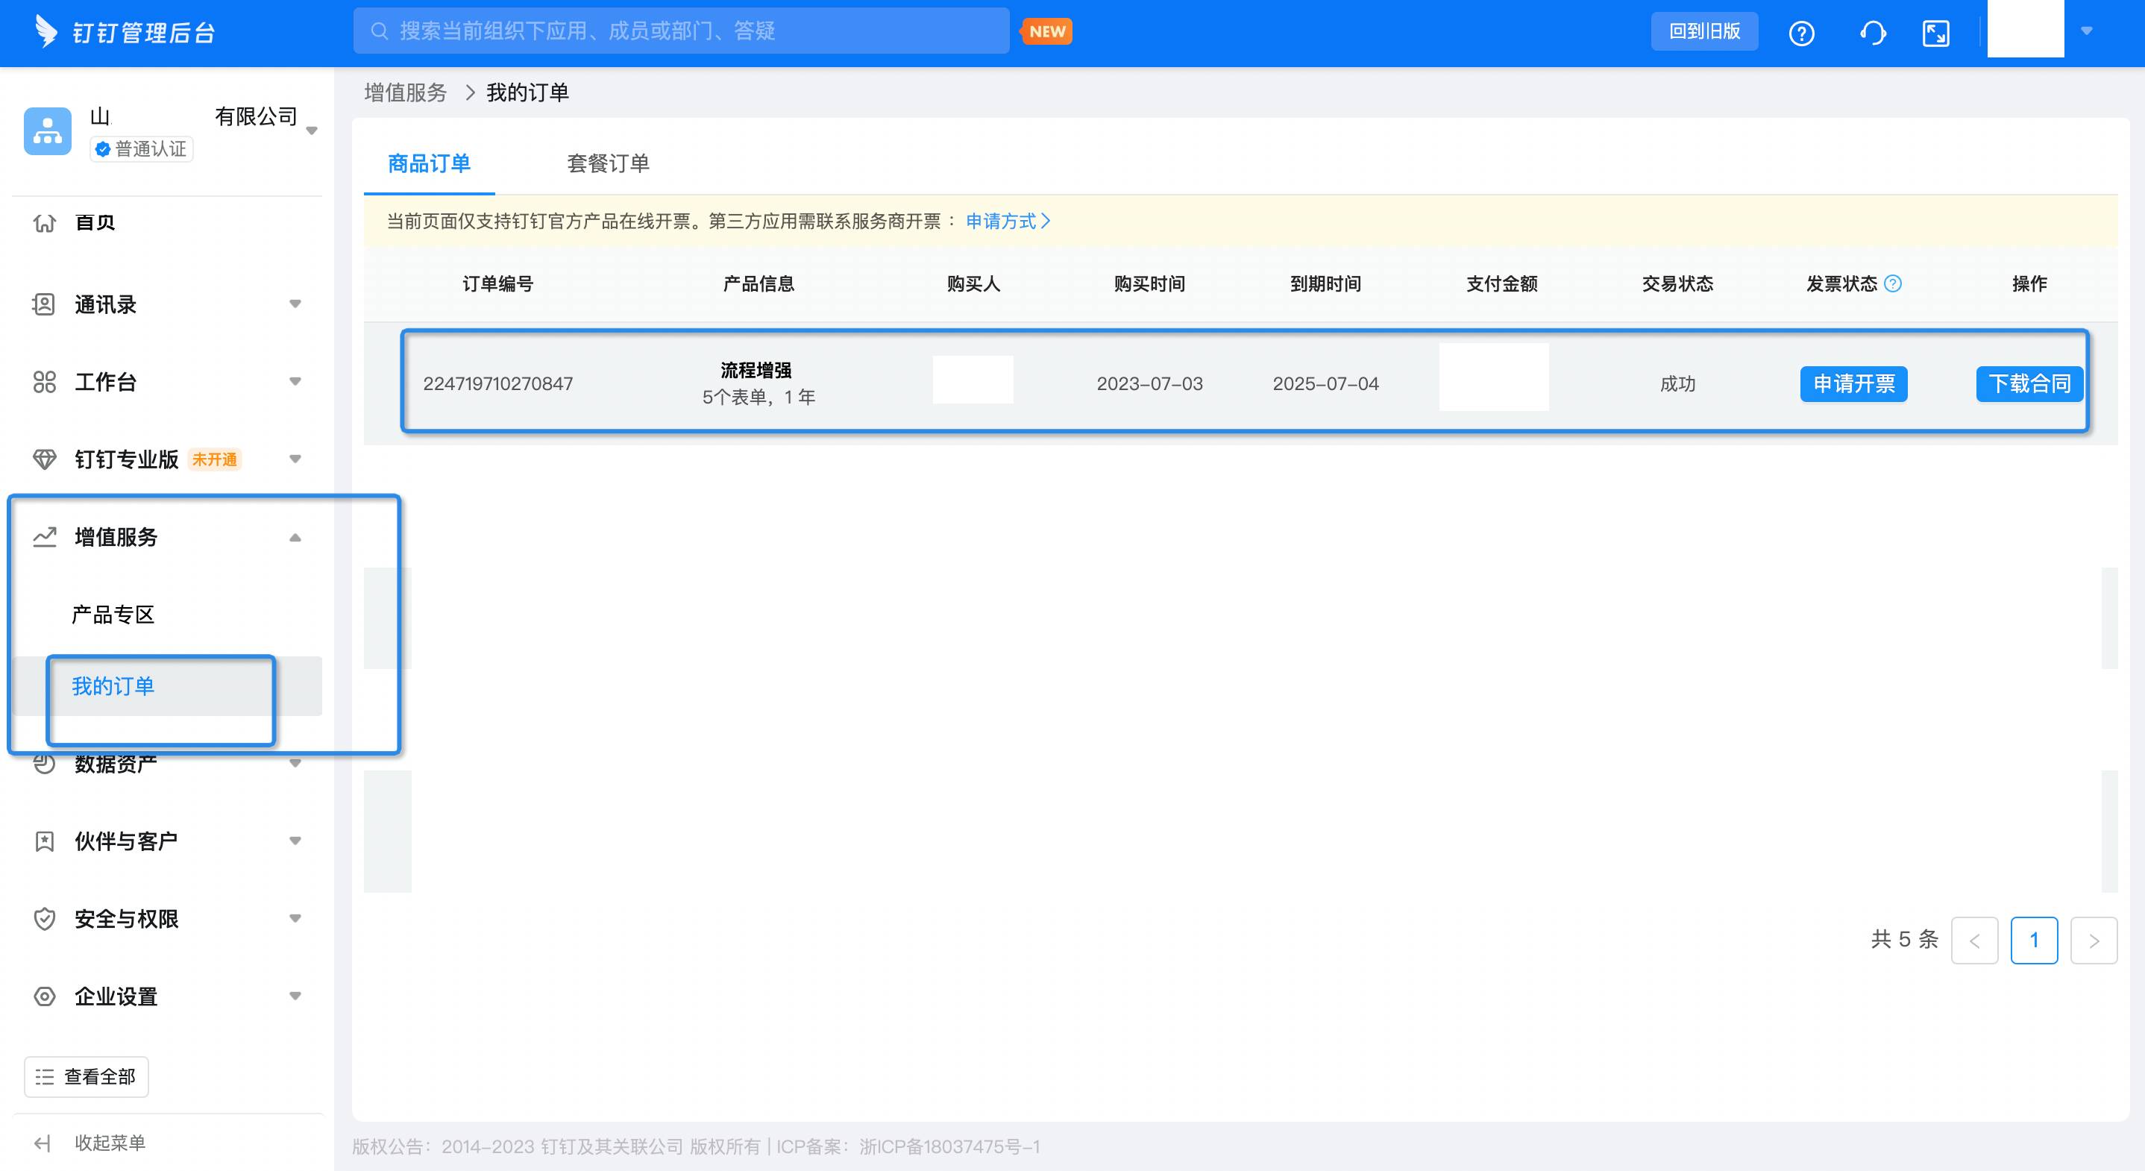This screenshot has width=2145, height=1171.
Task: Click the 首页 home icon
Action: point(44,223)
